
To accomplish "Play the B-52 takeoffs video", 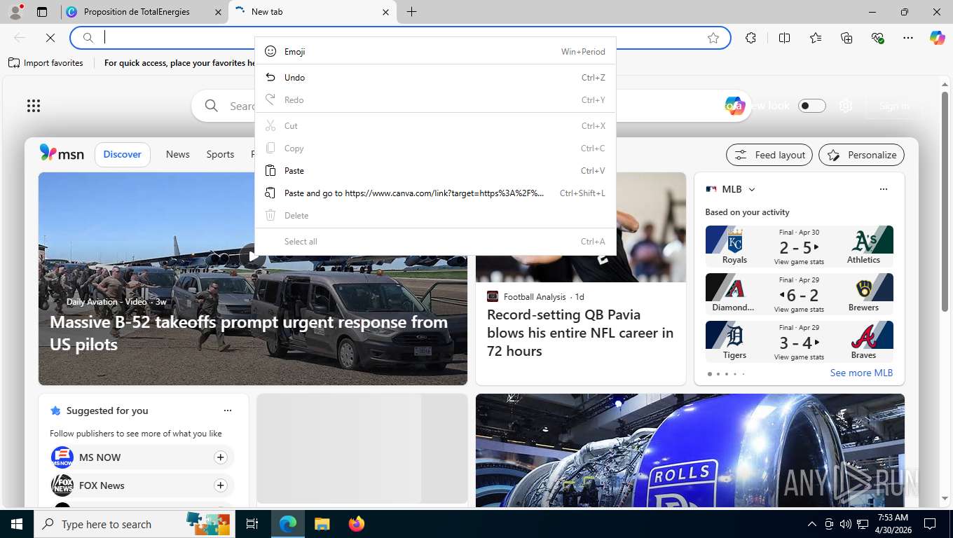I will point(252,256).
